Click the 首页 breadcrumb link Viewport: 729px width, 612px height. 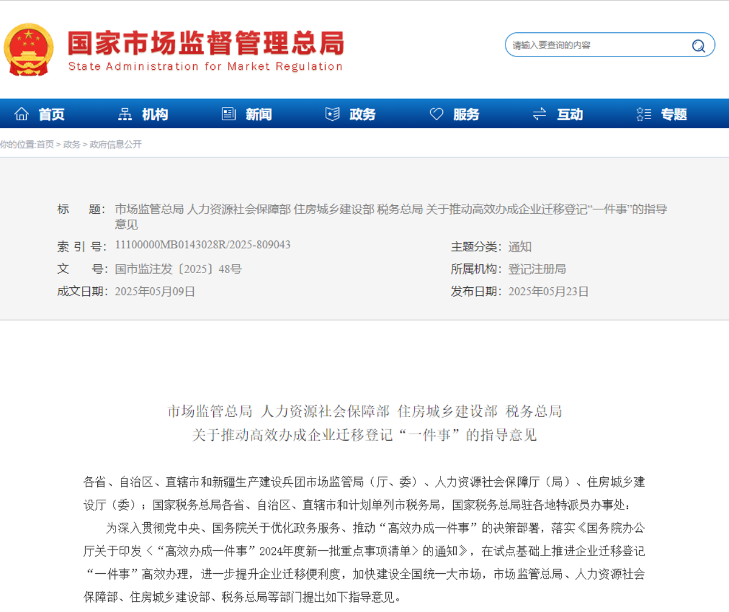45,144
